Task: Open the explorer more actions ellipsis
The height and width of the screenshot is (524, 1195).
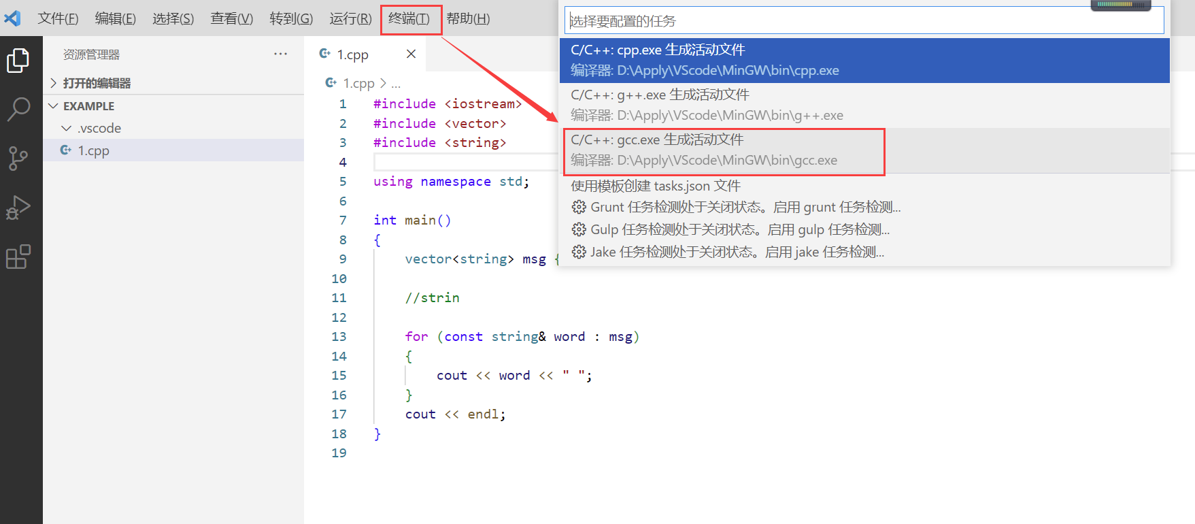Action: pyautogui.click(x=280, y=54)
